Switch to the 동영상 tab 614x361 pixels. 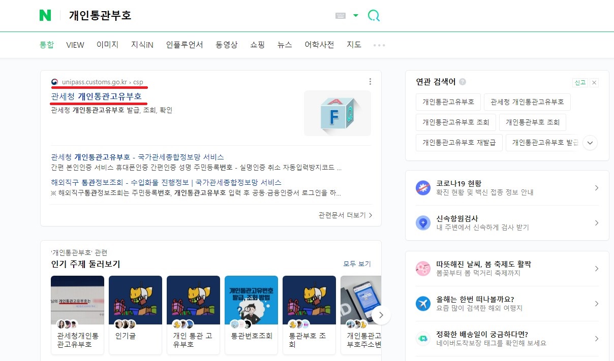pos(227,45)
